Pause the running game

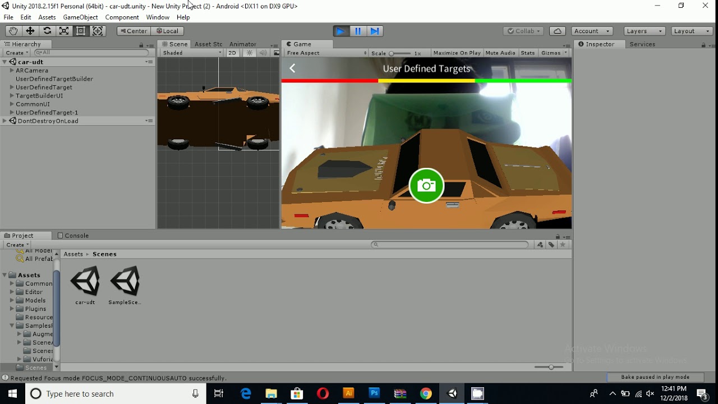point(358,31)
